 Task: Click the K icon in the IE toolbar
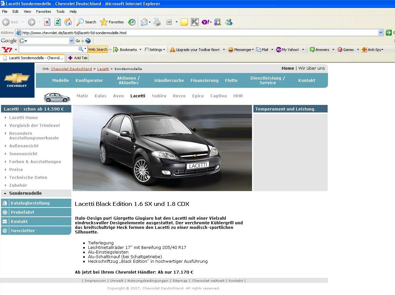point(195,22)
